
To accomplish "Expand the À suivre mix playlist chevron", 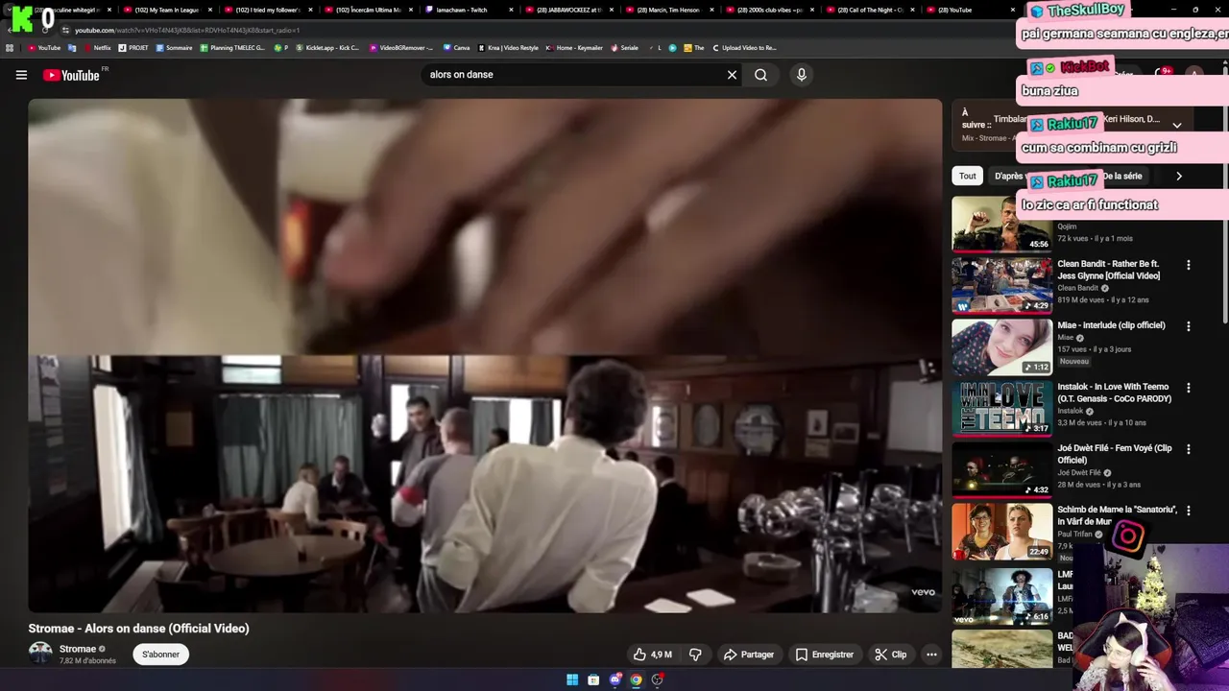I will click(1176, 125).
